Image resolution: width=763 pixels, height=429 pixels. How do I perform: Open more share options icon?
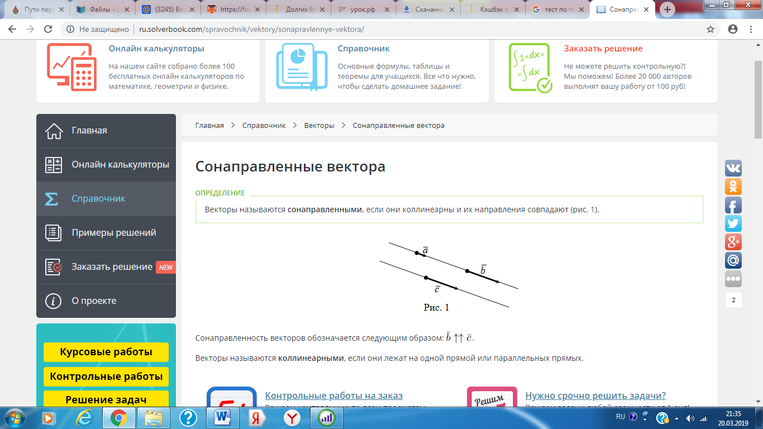733,279
